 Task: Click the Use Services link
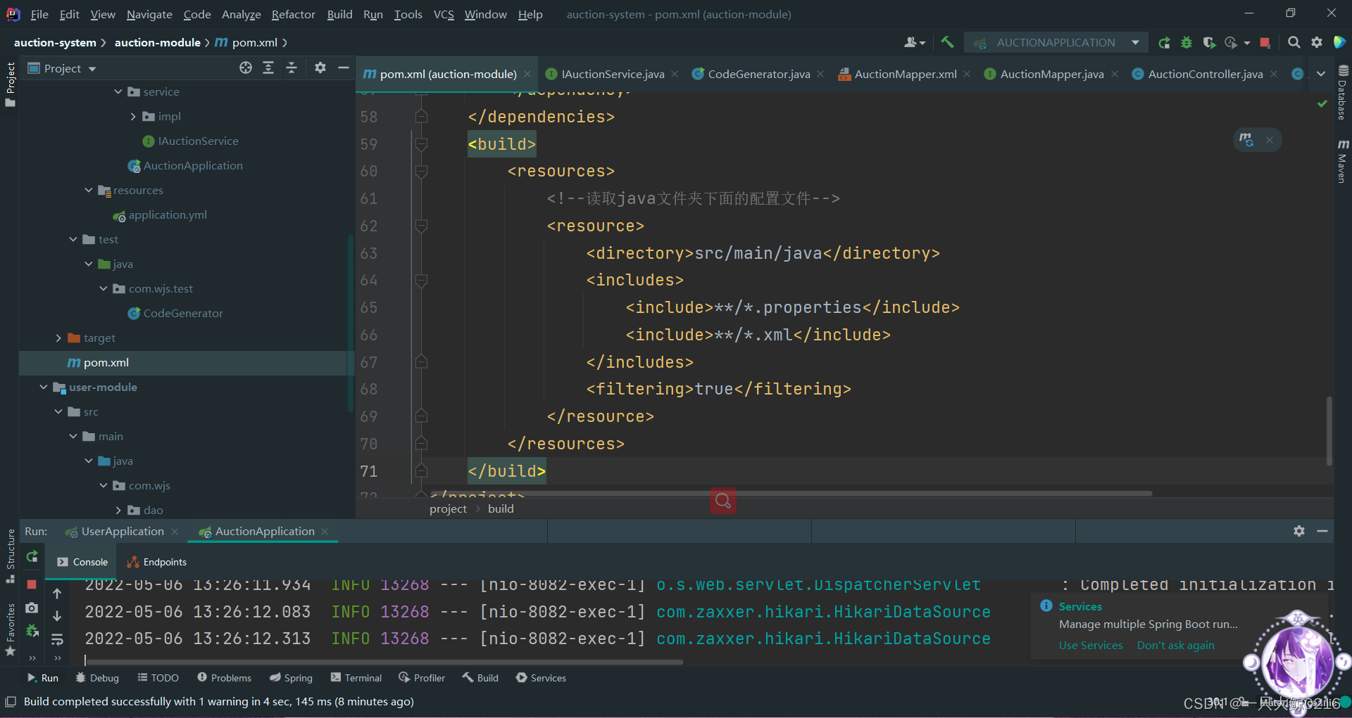click(1090, 646)
